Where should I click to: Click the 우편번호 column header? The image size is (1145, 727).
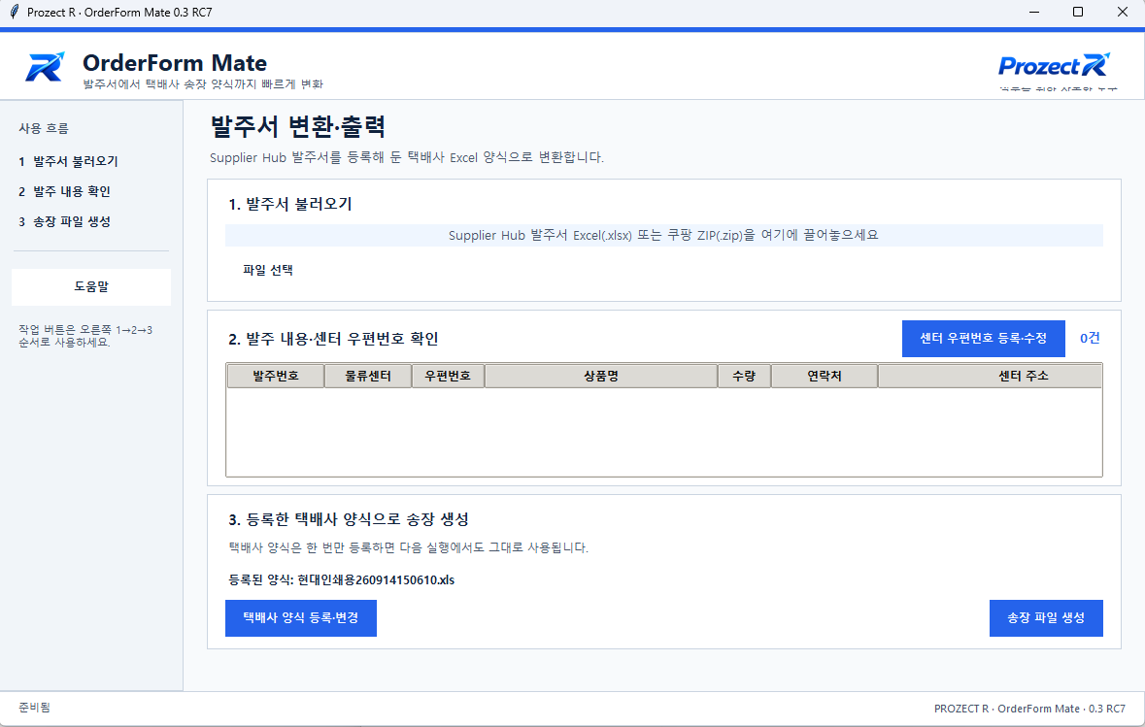click(x=448, y=376)
